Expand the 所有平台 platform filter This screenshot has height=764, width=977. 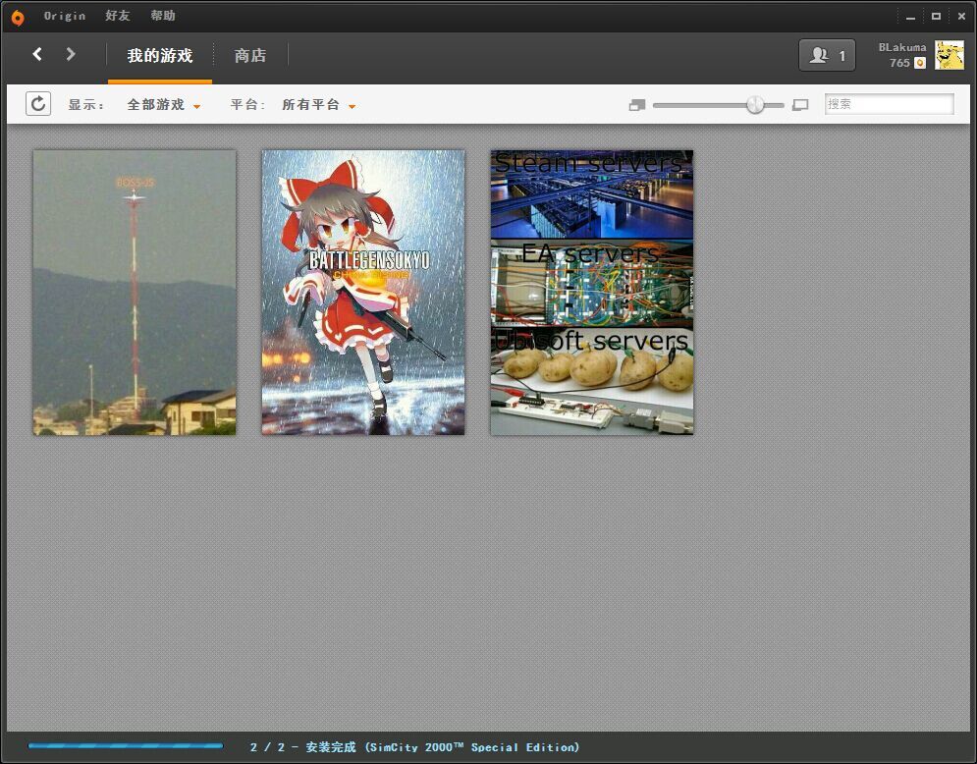coord(318,105)
